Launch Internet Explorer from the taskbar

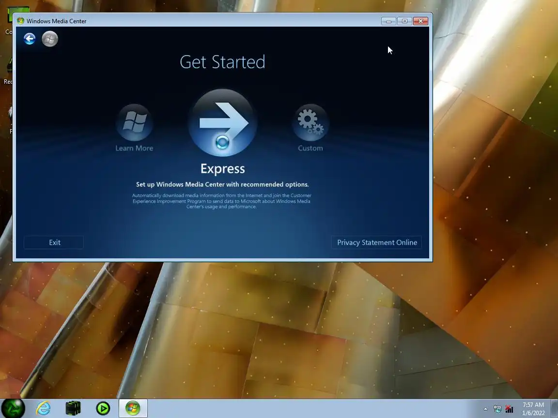pos(44,408)
